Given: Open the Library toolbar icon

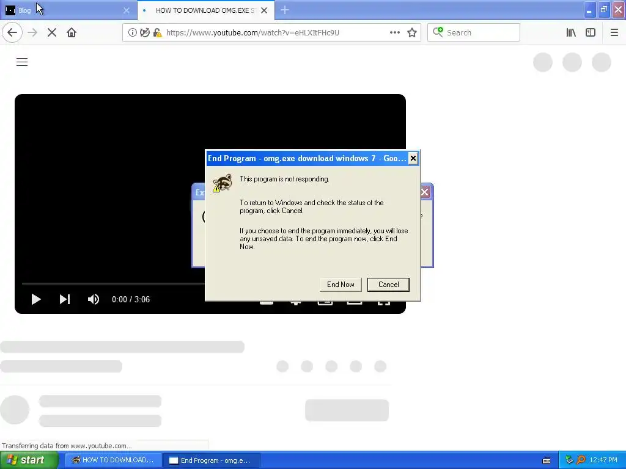Looking at the screenshot, I should tap(571, 33).
